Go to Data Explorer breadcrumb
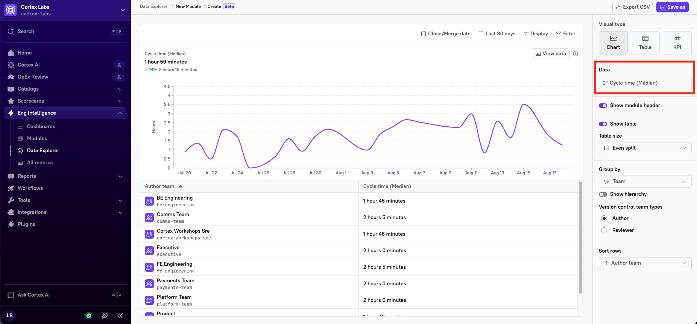This screenshot has height=324, width=697. pos(153,6)
